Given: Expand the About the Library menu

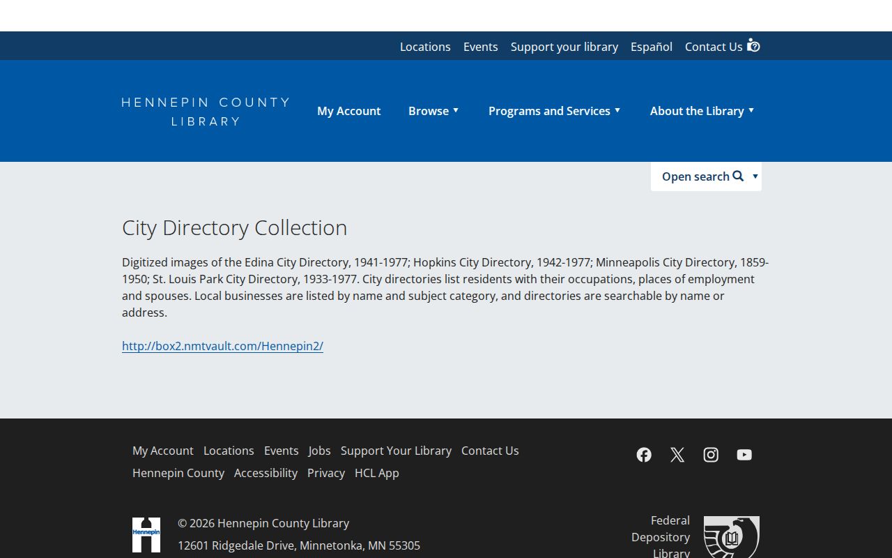Looking at the screenshot, I should pyautogui.click(x=702, y=111).
